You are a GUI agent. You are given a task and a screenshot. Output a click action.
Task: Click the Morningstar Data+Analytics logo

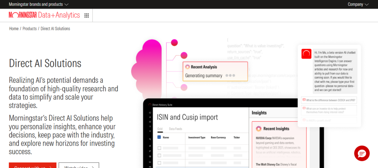click(44, 15)
